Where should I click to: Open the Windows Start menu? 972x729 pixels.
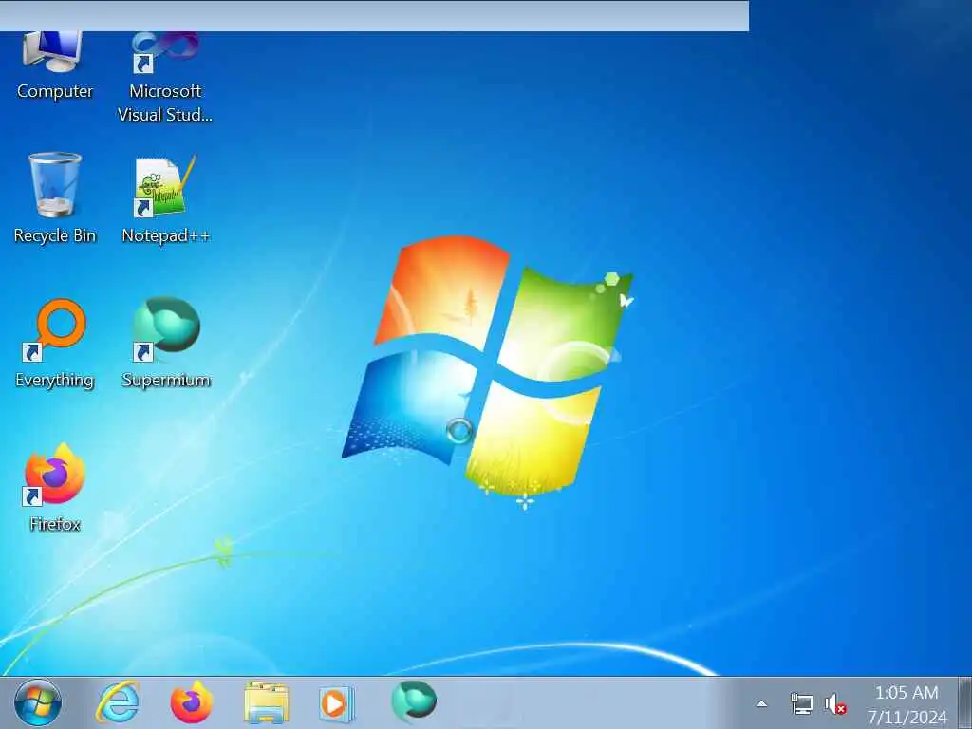click(x=38, y=703)
